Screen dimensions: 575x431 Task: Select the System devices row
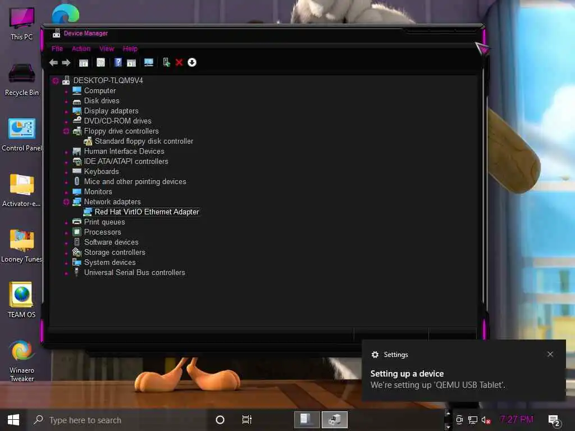(109, 263)
